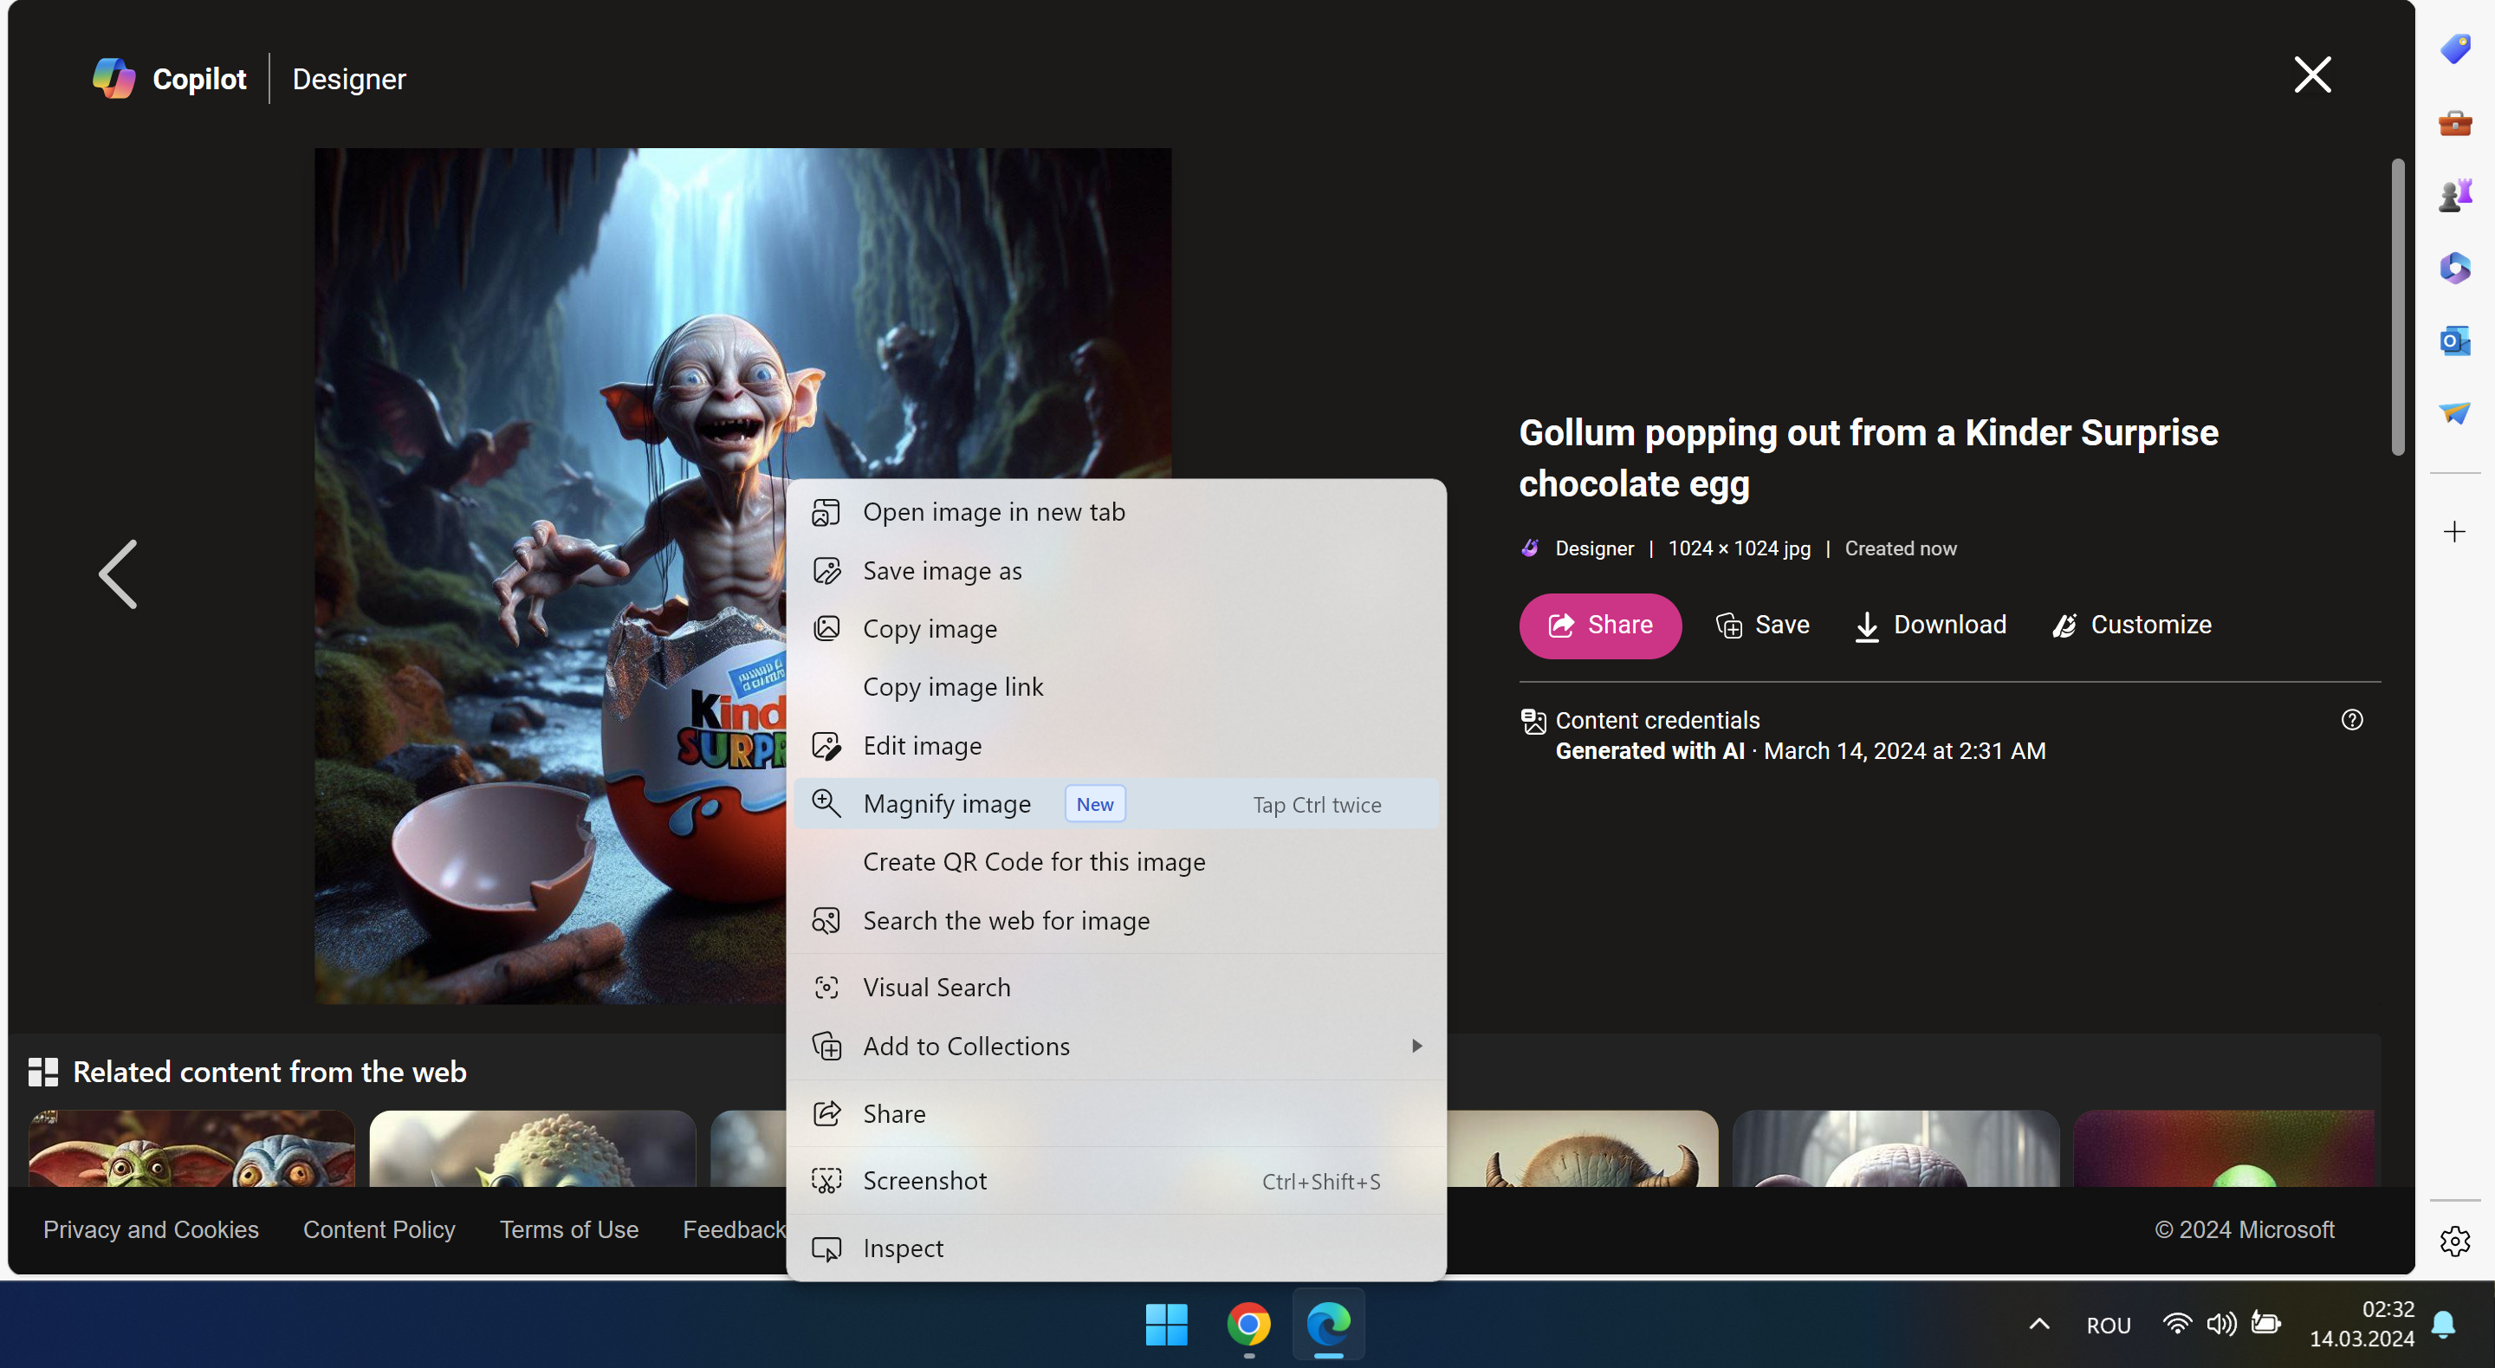Open Privacy and Cookies link
The width and height of the screenshot is (2495, 1368).
point(151,1229)
